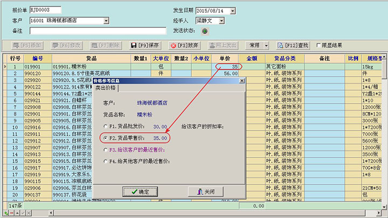Screen dimensions: 388x218
Task: Select F4 给其他客户的最近售价 radio option
Action: click(105, 161)
